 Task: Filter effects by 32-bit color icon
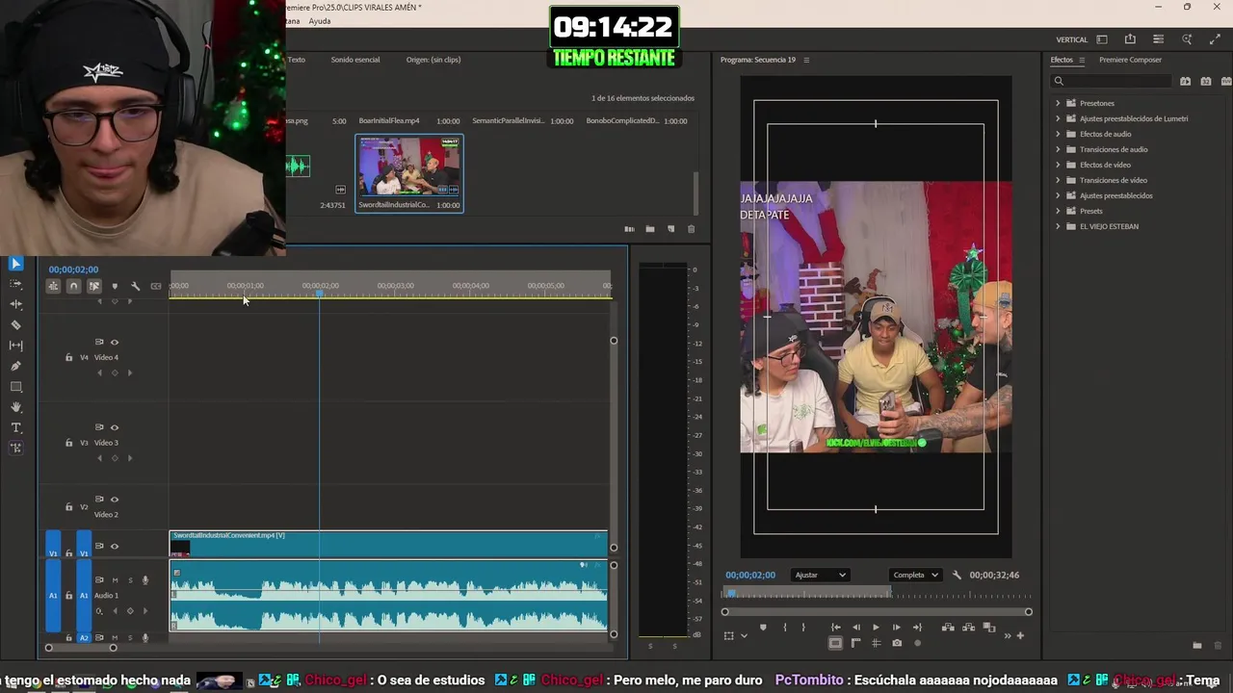pos(1206,81)
